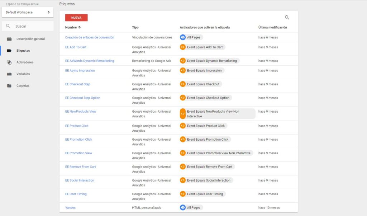Click the Buscar search field

pos(28,26)
